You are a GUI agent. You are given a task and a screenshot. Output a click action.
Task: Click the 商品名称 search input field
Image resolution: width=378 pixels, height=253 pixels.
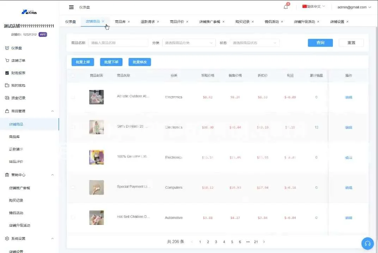[118, 43]
